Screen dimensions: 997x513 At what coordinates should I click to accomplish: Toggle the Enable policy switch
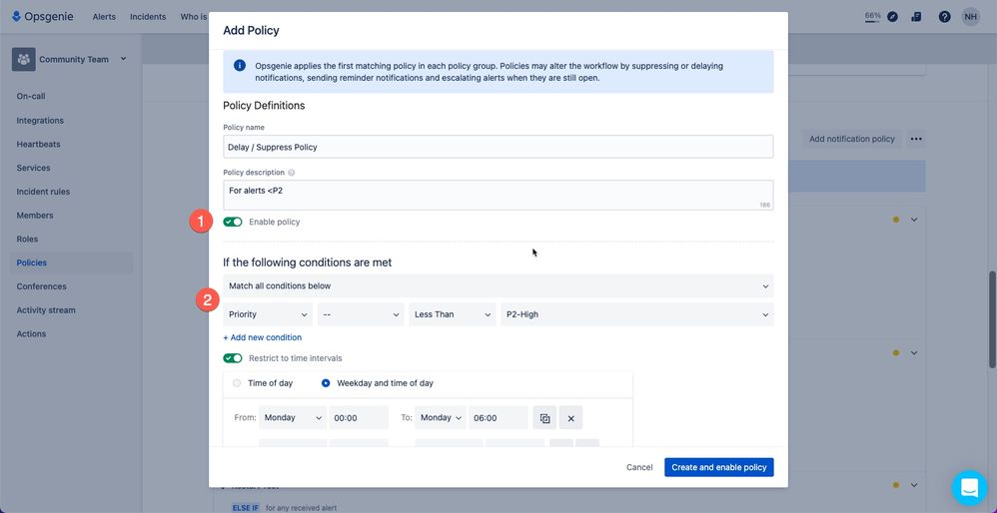[x=233, y=222]
